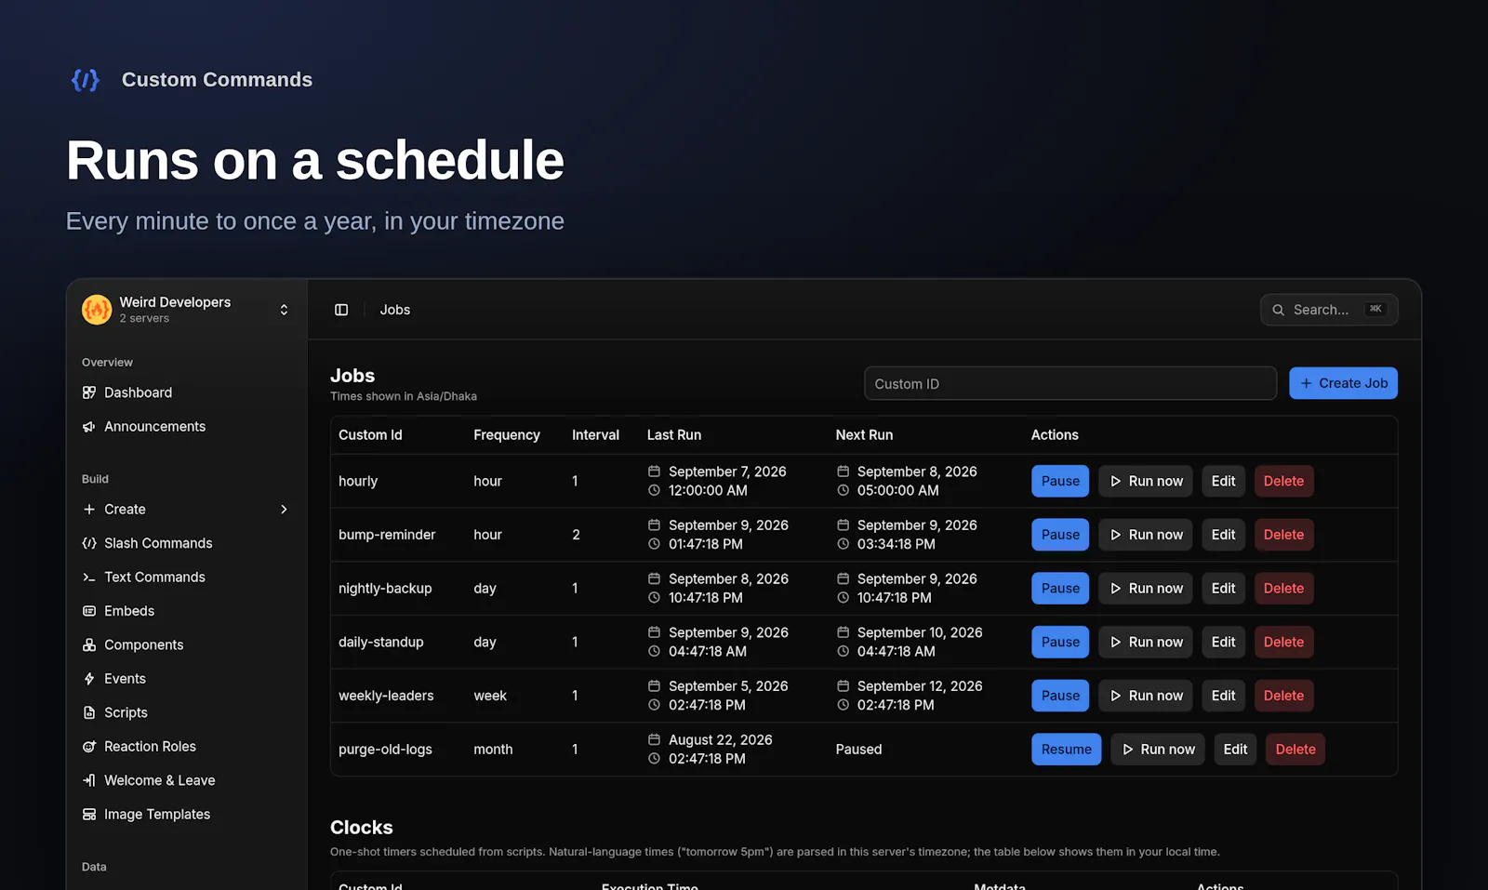Edit the weekly-leaders job
Image resolution: width=1488 pixels, height=890 pixels.
pos(1223,696)
